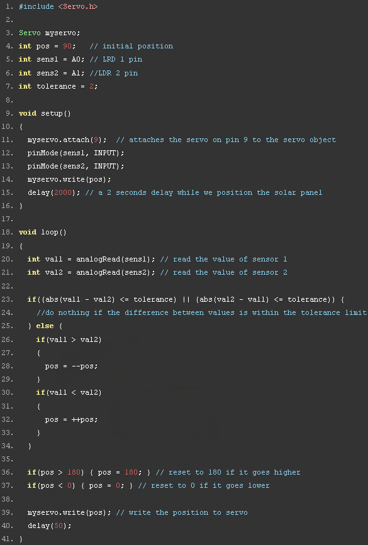Click the LDR 2 pin comment

(x=116, y=73)
